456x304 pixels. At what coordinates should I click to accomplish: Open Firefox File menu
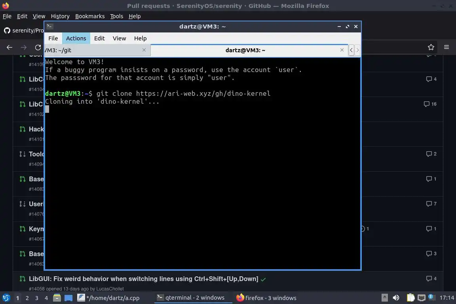point(7,16)
